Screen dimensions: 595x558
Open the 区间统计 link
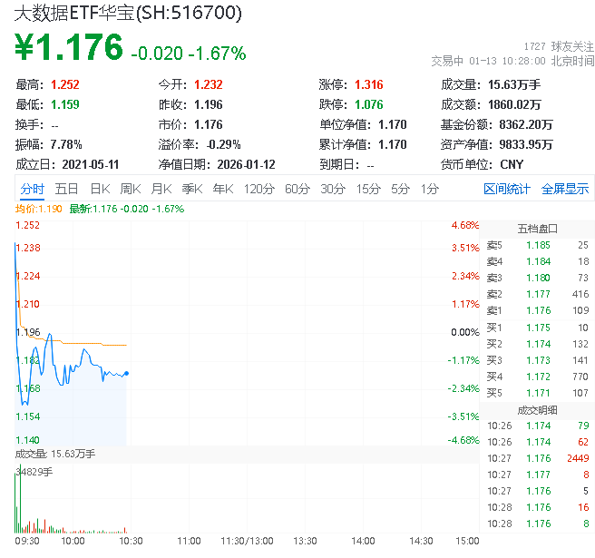507,189
